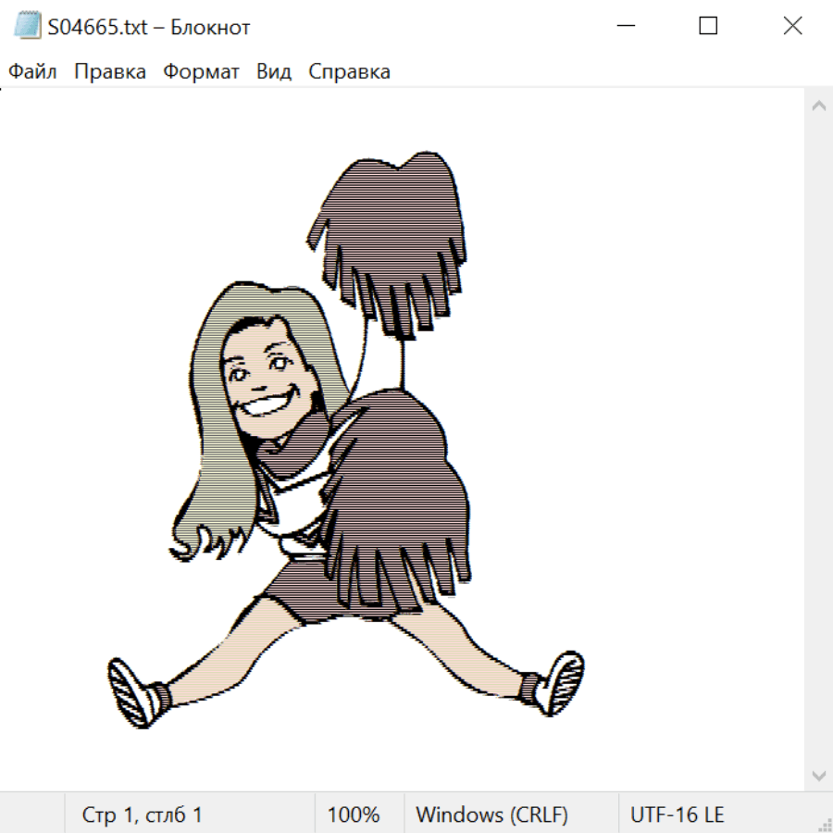The height and width of the screenshot is (833, 833).
Task: Click the Notepad icon in title bar
Action: pyautogui.click(x=27, y=27)
